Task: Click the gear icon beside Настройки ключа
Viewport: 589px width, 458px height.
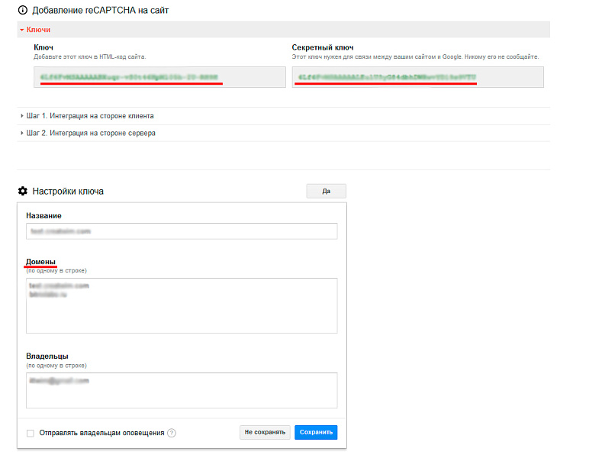Action: (x=22, y=191)
